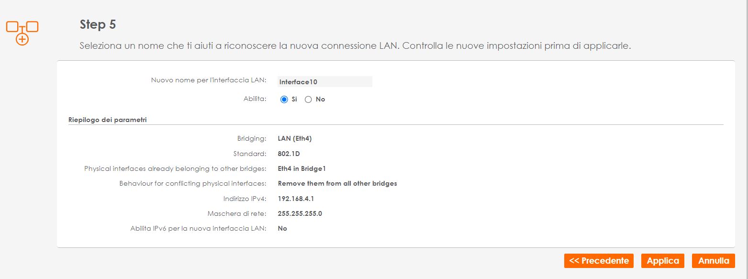Click the IPv4 address 192.168.4.1
The image size is (748, 279).
pyautogui.click(x=296, y=199)
